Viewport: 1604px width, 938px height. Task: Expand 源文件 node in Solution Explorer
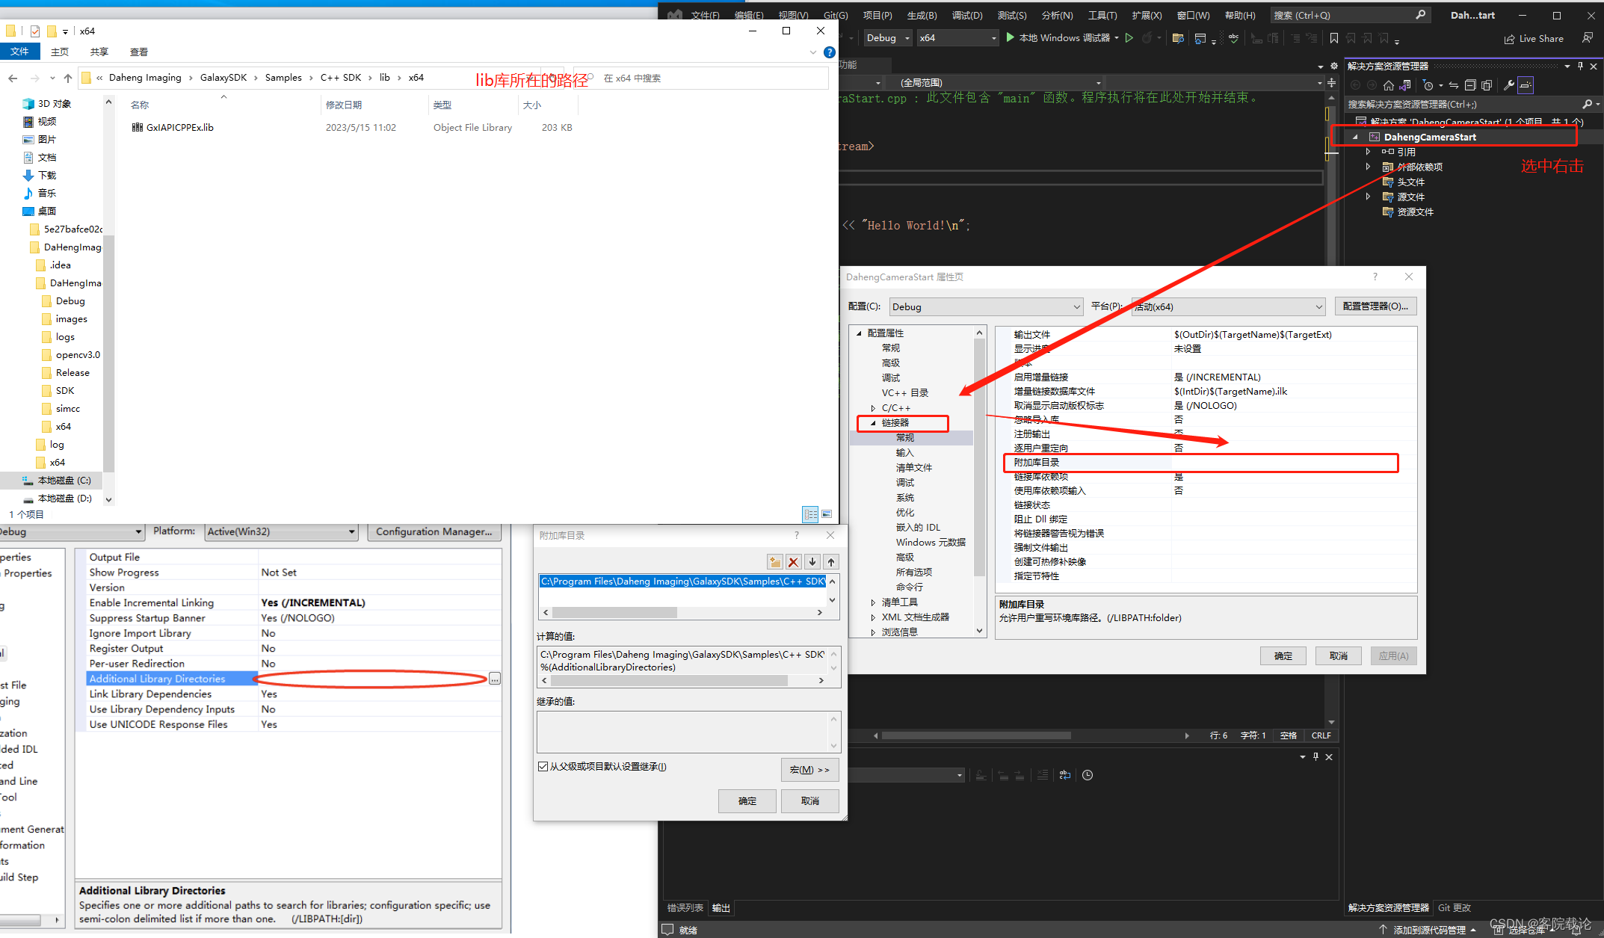point(1369,197)
